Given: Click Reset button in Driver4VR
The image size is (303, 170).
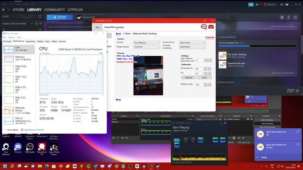Looking at the screenshot, I should (204, 77).
